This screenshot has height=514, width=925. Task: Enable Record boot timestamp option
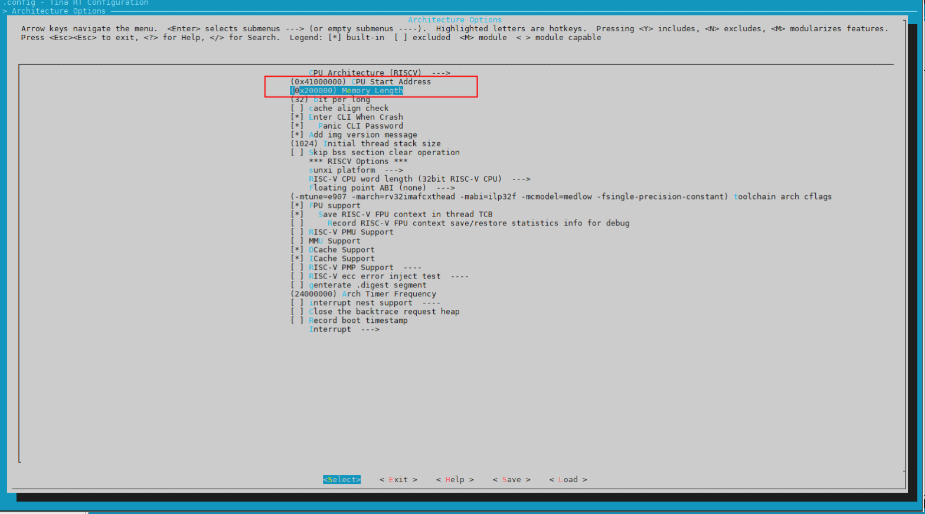click(297, 320)
